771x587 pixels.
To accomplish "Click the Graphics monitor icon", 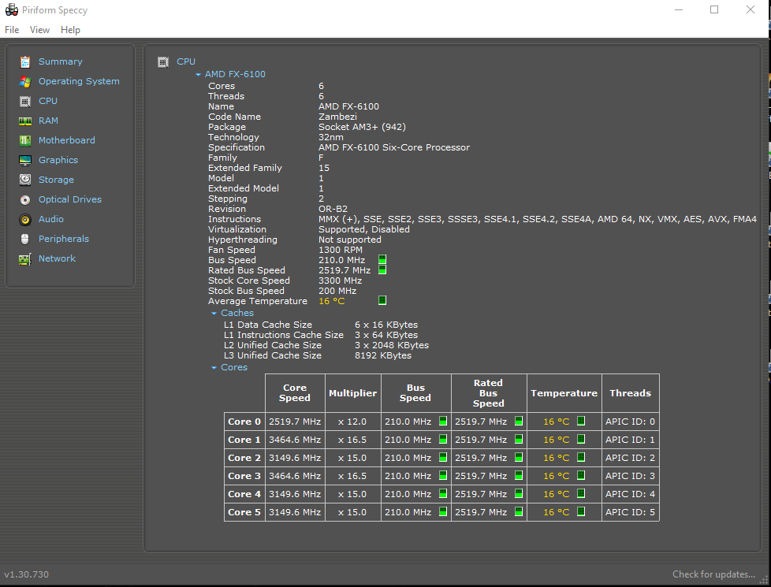I will tap(25, 160).
